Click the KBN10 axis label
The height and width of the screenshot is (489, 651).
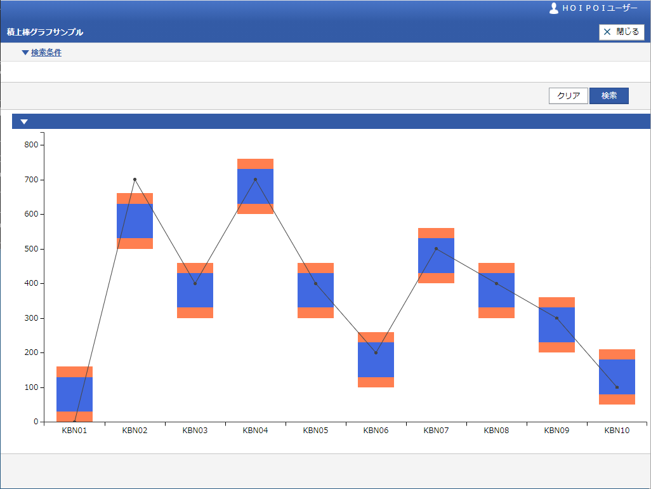(x=617, y=431)
